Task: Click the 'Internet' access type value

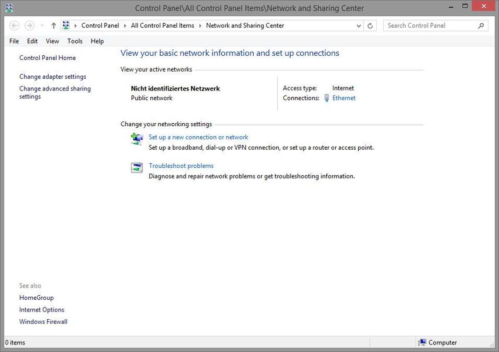Action: (343, 88)
